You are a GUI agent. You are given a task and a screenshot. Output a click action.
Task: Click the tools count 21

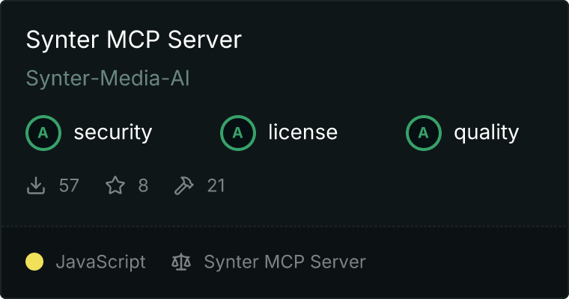pos(216,185)
